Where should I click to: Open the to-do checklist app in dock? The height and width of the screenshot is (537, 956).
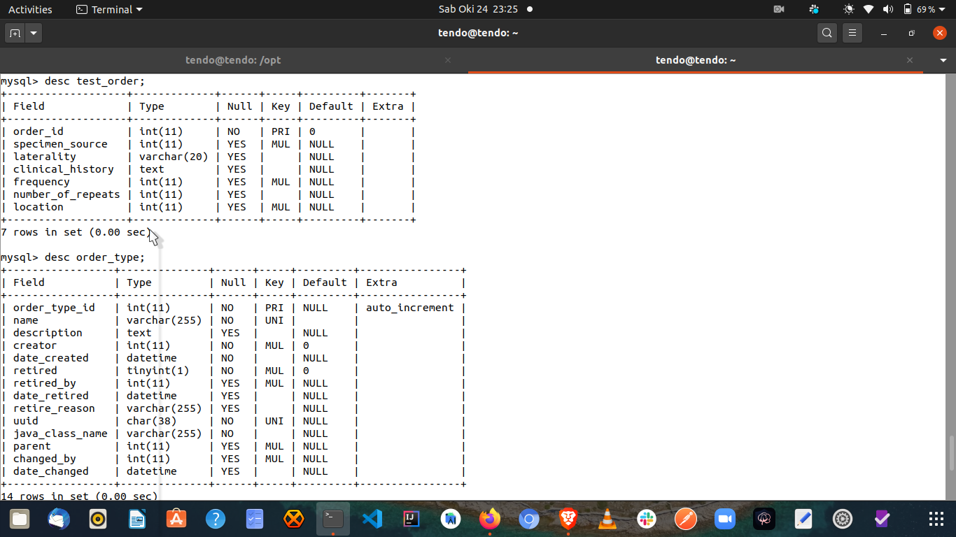[x=255, y=519]
